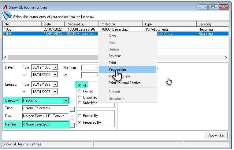
Task: Click the Dates to 16/01/2025 field
Action: (42, 75)
